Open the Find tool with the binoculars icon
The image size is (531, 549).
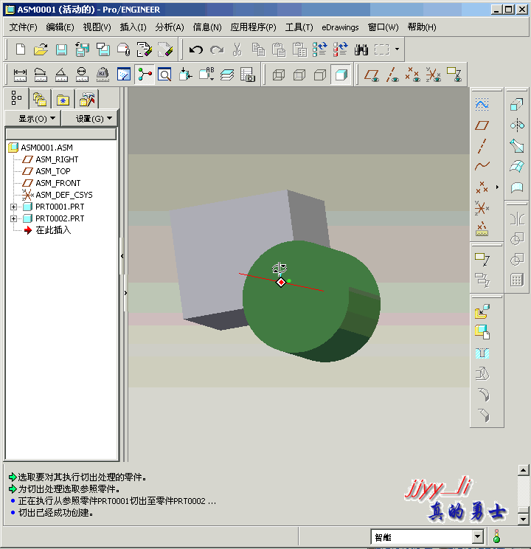(x=361, y=49)
